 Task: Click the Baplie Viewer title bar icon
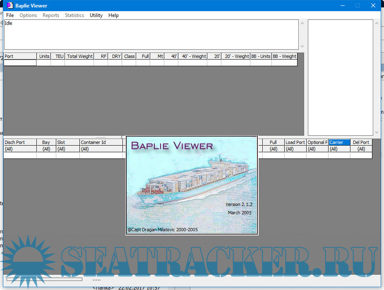[x=9, y=5]
